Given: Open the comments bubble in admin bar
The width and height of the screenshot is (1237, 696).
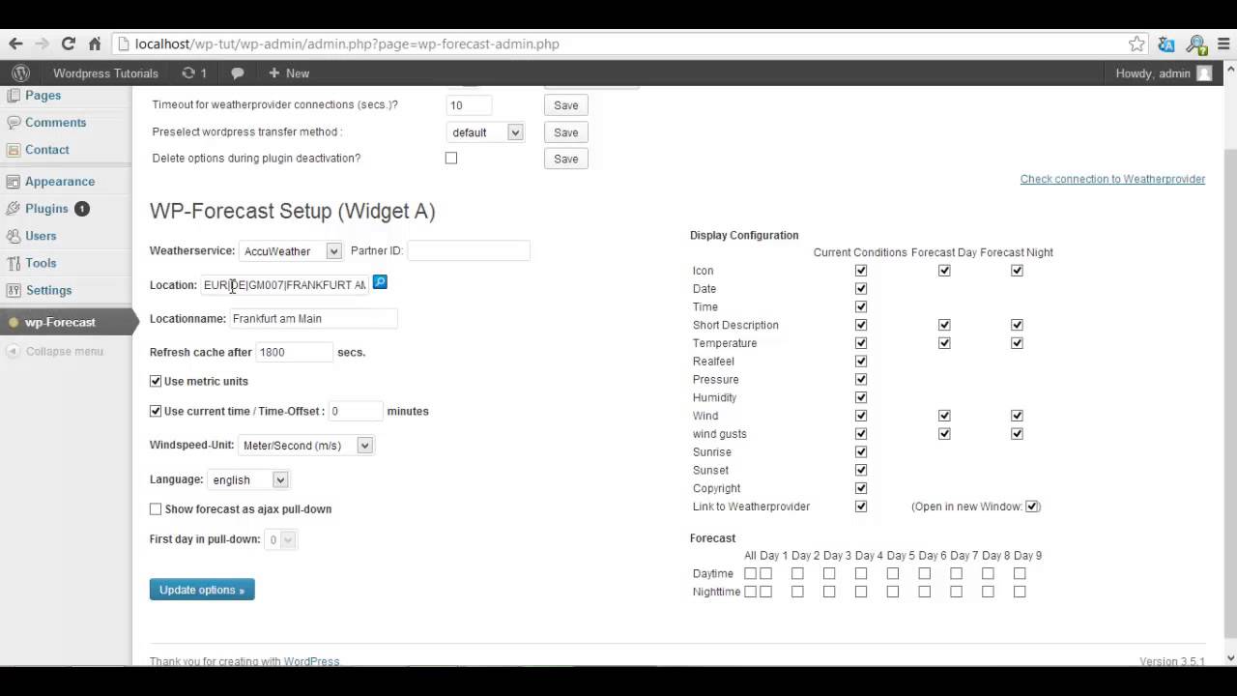Looking at the screenshot, I should coord(237,73).
